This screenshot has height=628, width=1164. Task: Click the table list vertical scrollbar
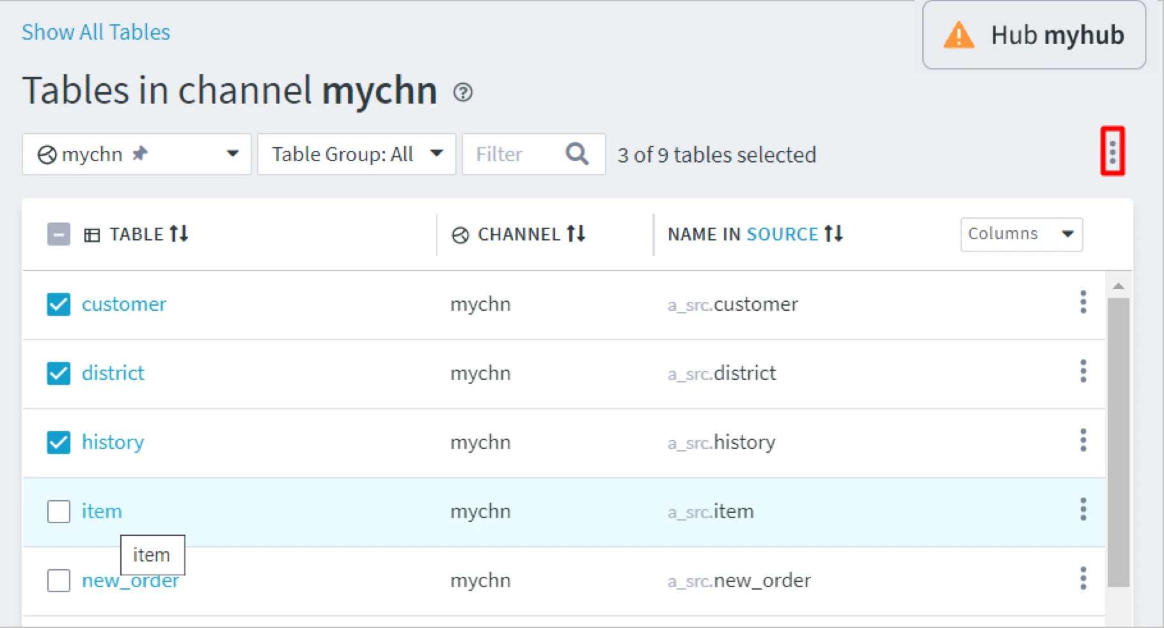1118,441
